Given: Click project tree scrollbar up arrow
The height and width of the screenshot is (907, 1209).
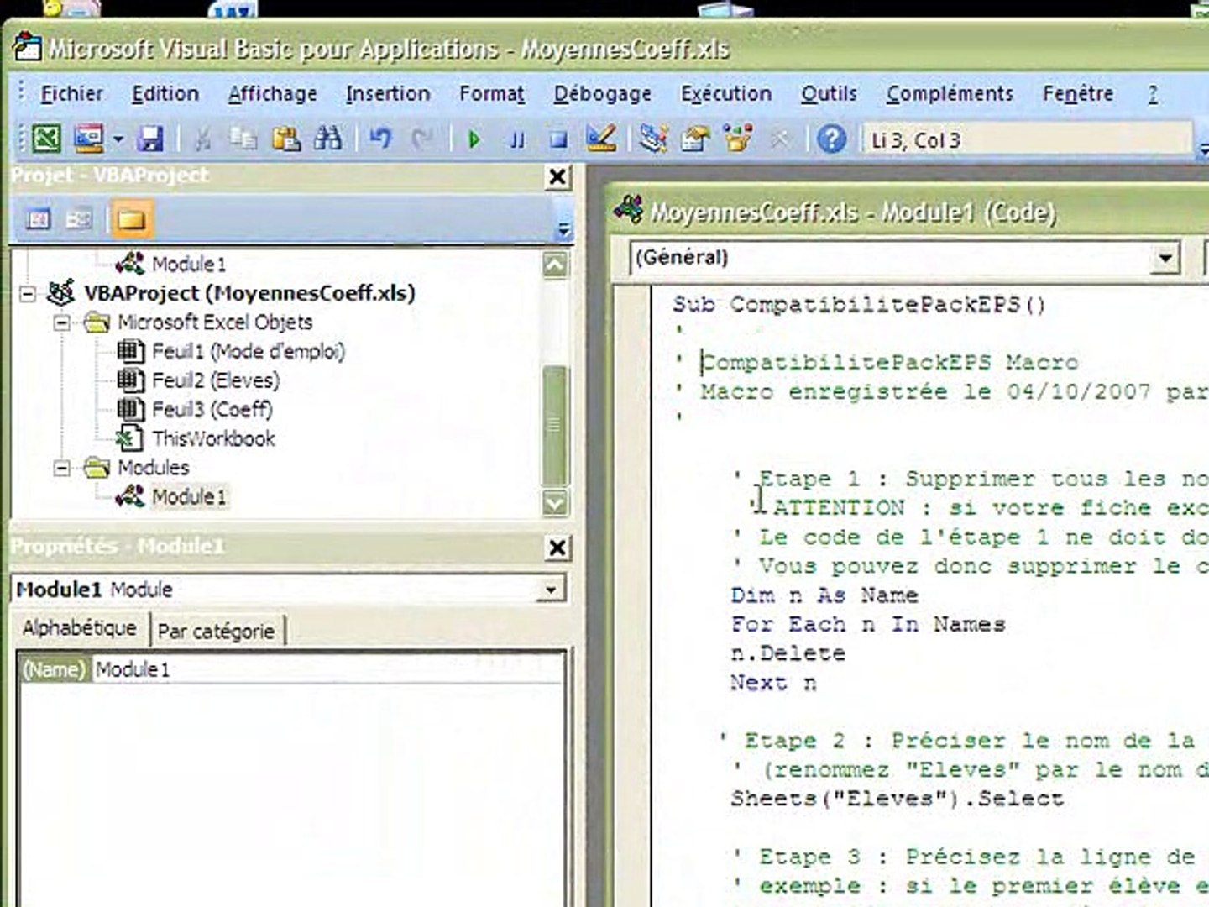Looking at the screenshot, I should 555,265.
